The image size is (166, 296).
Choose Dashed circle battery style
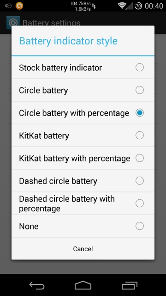point(83,181)
